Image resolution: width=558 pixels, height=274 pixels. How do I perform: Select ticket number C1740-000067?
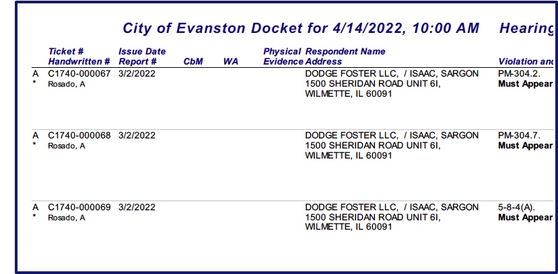[x=79, y=73]
